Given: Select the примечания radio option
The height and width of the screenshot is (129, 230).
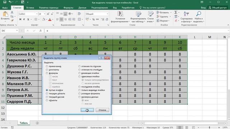Looking at the screenshot, I should click(x=47, y=66).
